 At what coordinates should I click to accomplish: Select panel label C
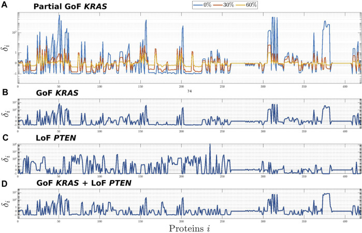pyautogui.click(x=4, y=138)
